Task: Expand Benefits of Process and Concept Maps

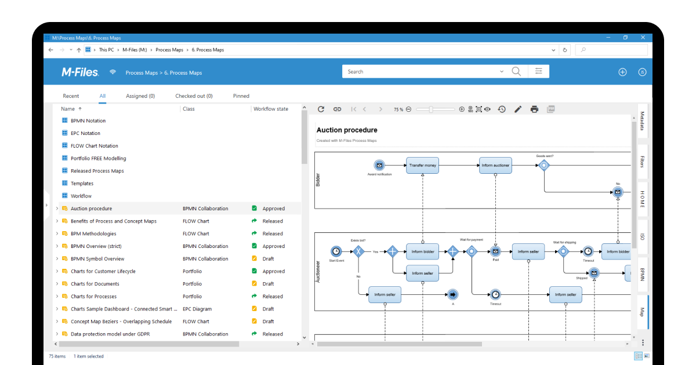Action: click(x=57, y=221)
